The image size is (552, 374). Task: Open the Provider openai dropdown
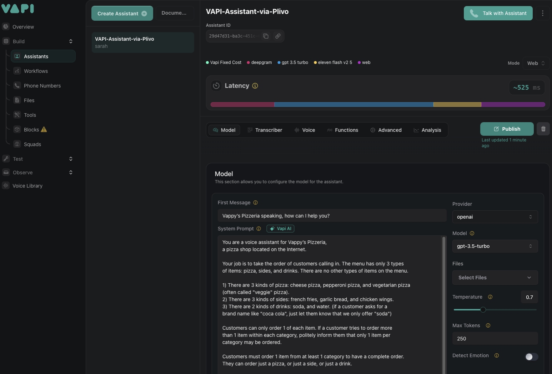[x=495, y=217]
